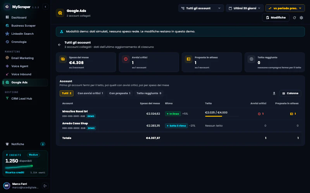This screenshot has width=310, height=193.
Task: Click the €4.307,97 total value
Action: 153,138
